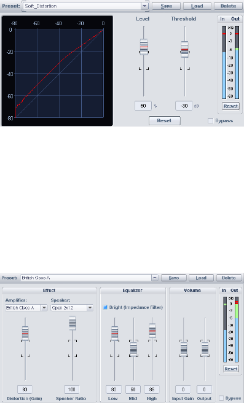Click the Speaker Ratio slider handle
The width and height of the screenshot is (244, 403).
click(x=73, y=323)
